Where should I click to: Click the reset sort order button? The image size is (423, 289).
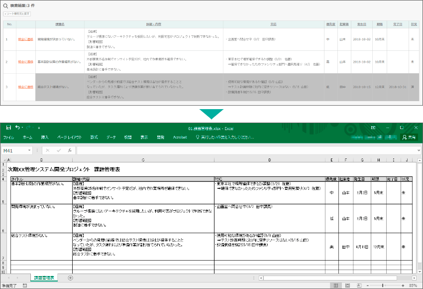coord(17,14)
